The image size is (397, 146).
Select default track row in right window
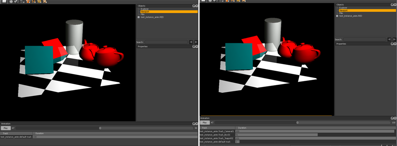[217, 142]
